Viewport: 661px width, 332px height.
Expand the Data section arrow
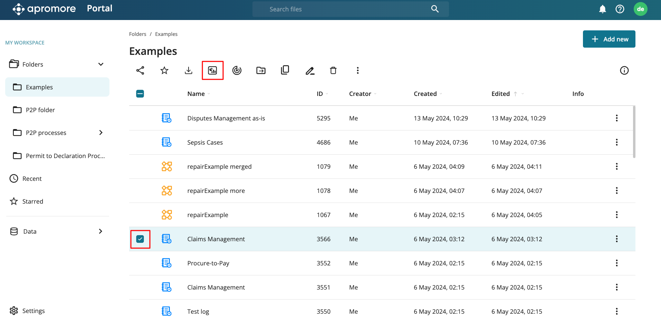click(100, 231)
